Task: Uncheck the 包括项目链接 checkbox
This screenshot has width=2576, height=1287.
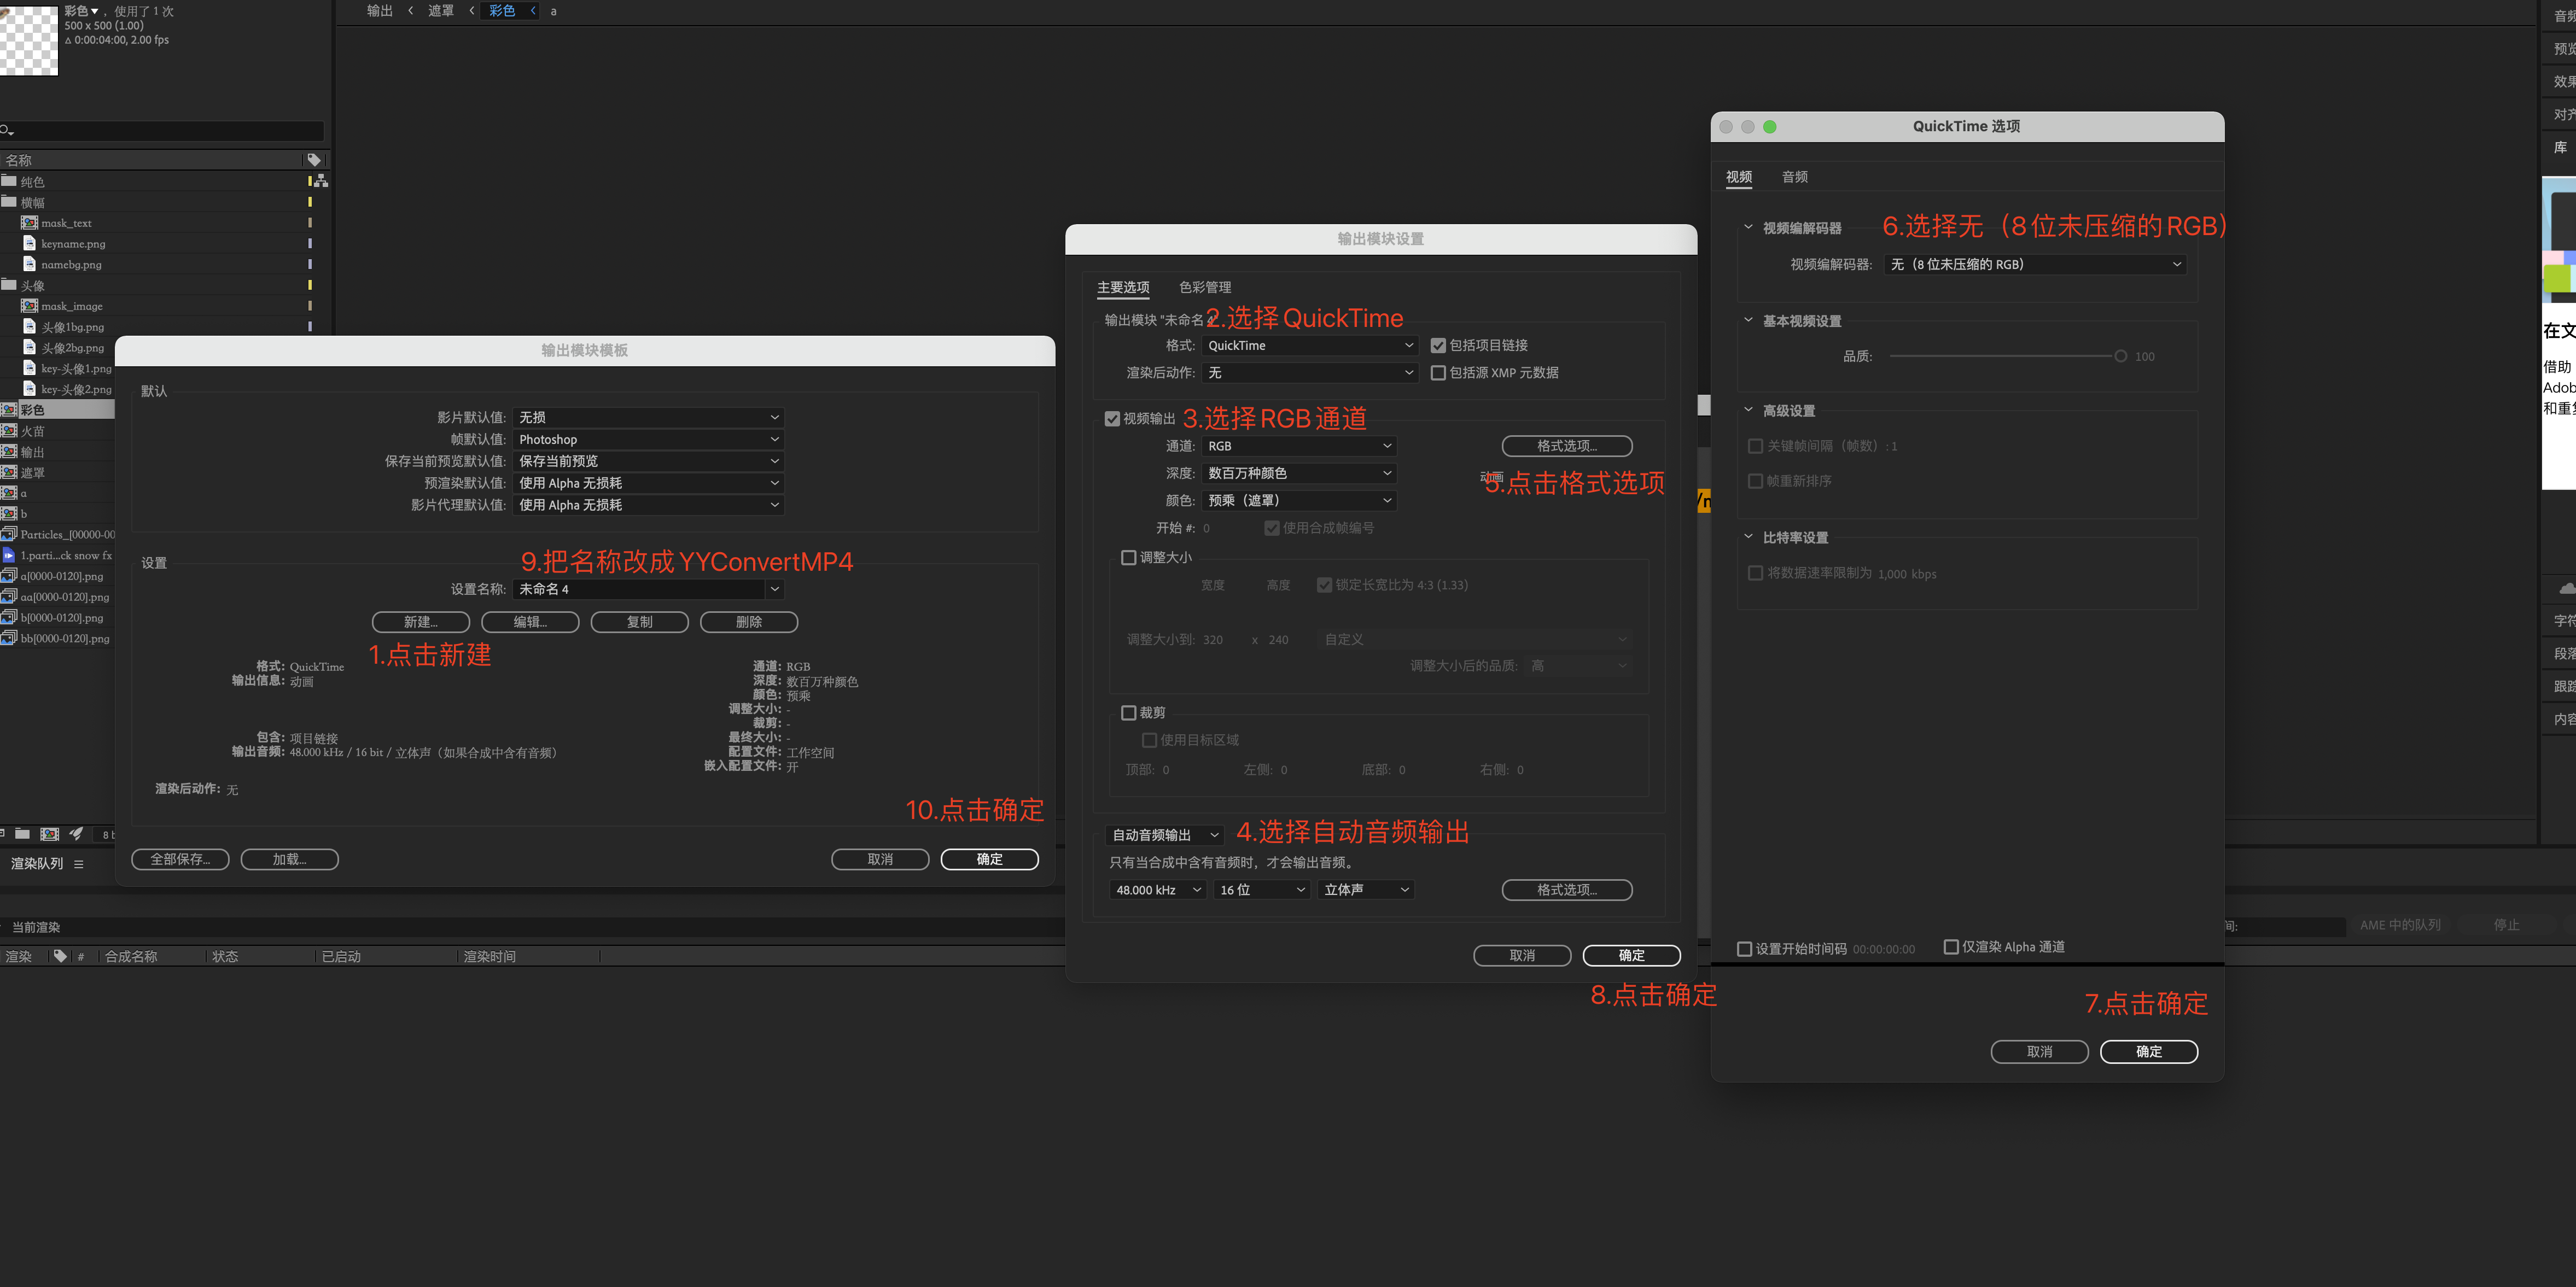Action: [1438, 346]
